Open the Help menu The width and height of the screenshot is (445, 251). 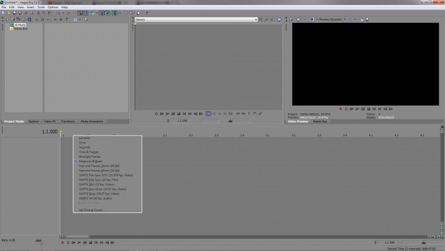pyautogui.click(x=64, y=7)
